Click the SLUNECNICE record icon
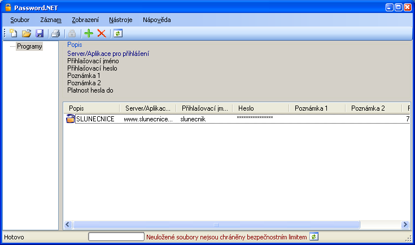415x245 pixels. click(x=70, y=119)
